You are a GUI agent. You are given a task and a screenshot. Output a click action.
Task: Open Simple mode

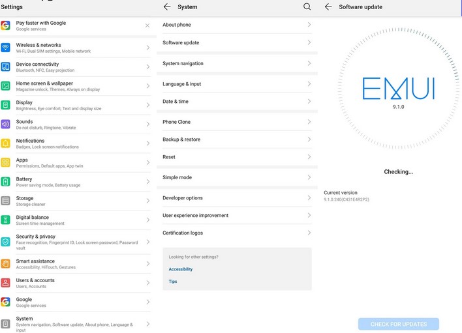[x=237, y=177]
